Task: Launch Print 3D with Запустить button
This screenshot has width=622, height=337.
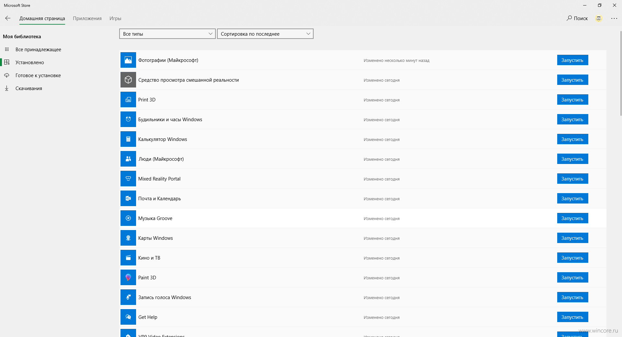Action: pyautogui.click(x=572, y=99)
